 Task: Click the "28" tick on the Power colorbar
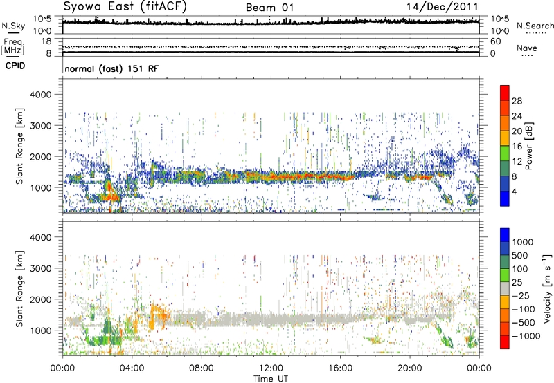[x=517, y=101]
